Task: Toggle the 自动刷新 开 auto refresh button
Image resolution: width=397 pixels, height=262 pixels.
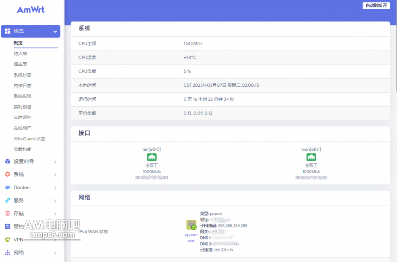Action: tap(376, 5)
